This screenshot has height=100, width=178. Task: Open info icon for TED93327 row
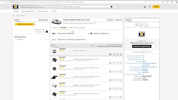117,54
